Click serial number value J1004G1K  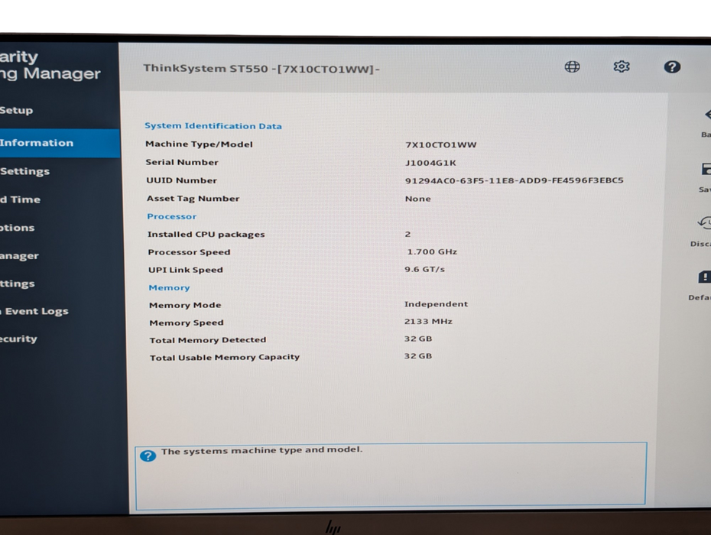click(430, 163)
